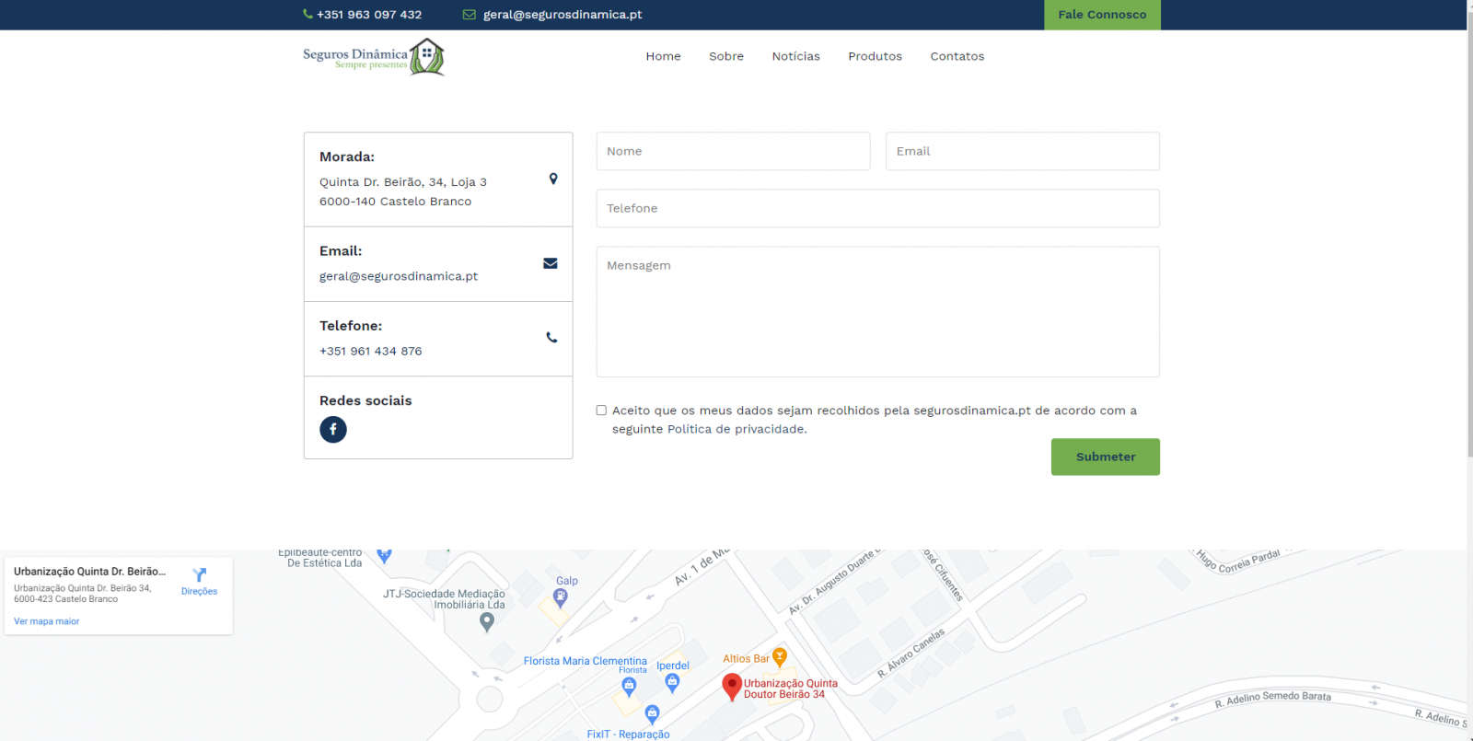Click the phone handset icon beside Telefone
Screen dimensions: 1473x741
(x=551, y=338)
